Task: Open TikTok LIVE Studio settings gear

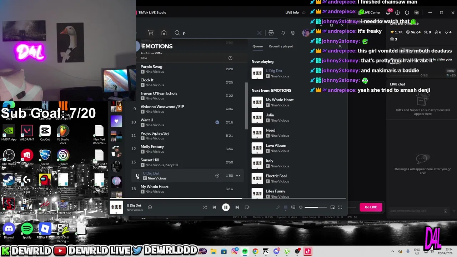Action: coord(407,12)
